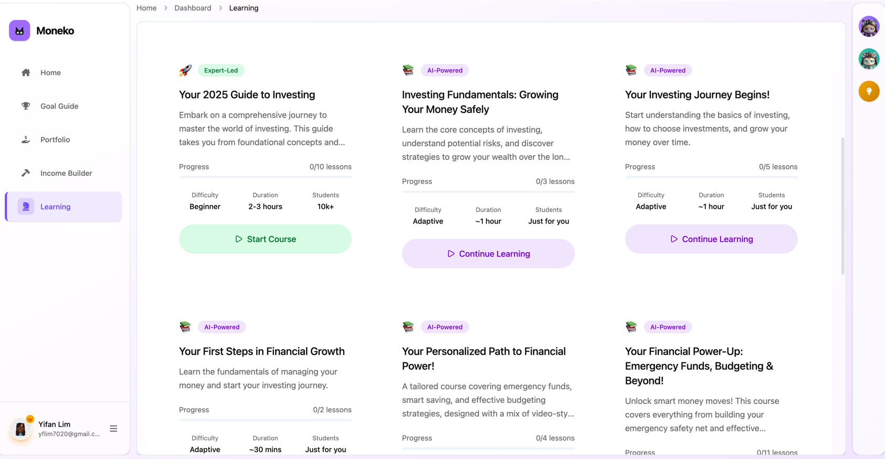The height and width of the screenshot is (459, 885).
Task: Click the top purple cat avatar
Action: (x=869, y=27)
